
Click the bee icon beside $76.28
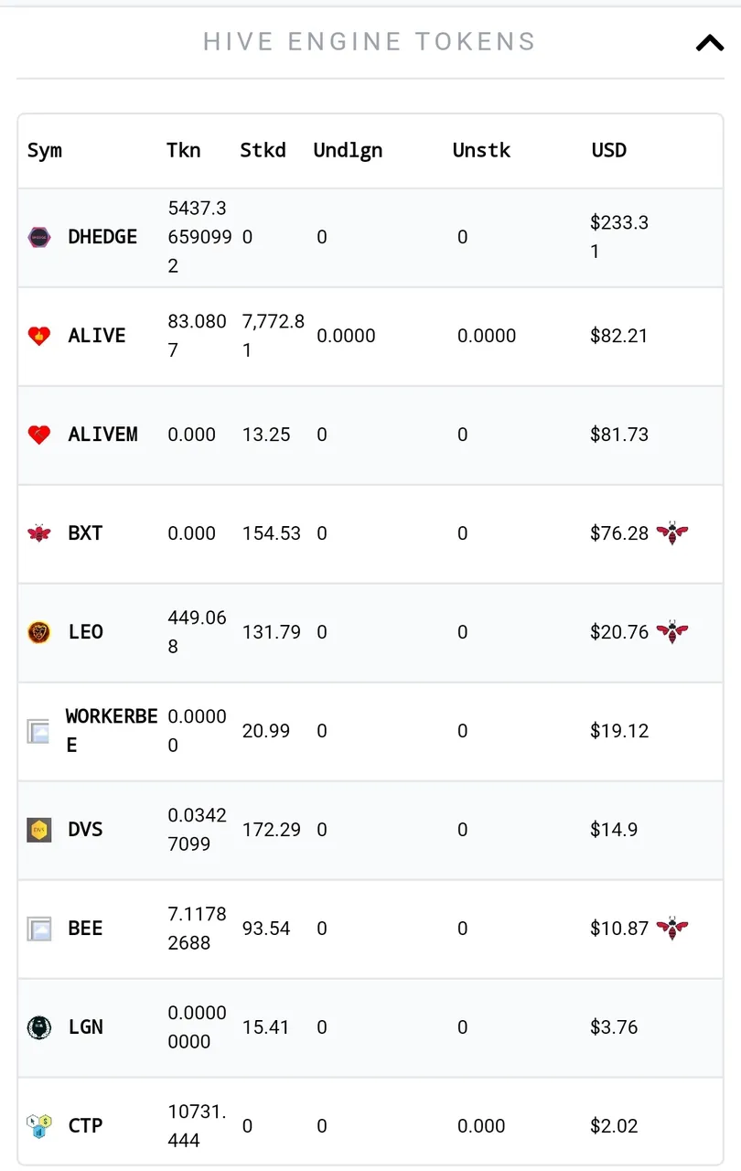[672, 533]
